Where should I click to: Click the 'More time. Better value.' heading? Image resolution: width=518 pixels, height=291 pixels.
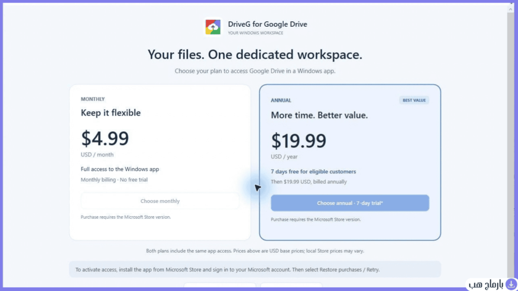tap(319, 115)
